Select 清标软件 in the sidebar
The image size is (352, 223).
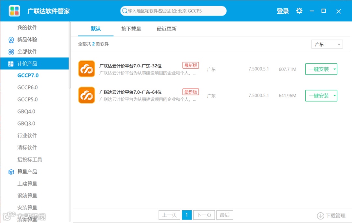[x=27, y=148]
